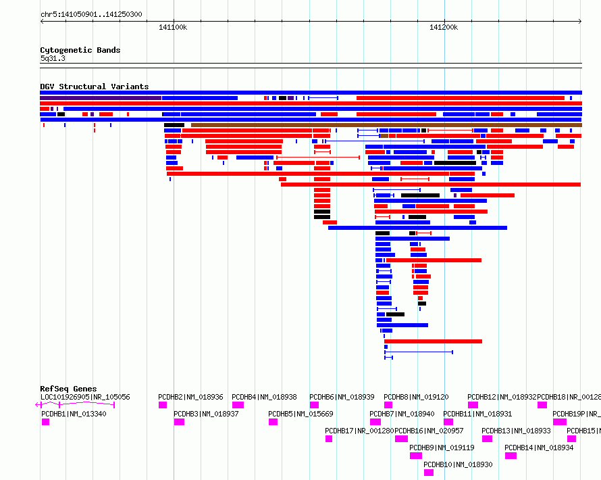Click the PCDHB18 gene box
This screenshot has width=601, height=480.
pyautogui.click(x=542, y=405)
